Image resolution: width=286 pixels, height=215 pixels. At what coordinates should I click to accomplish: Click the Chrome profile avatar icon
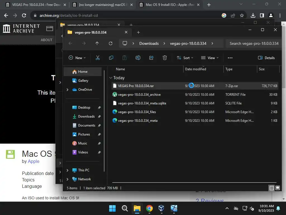tap(271, 16)
